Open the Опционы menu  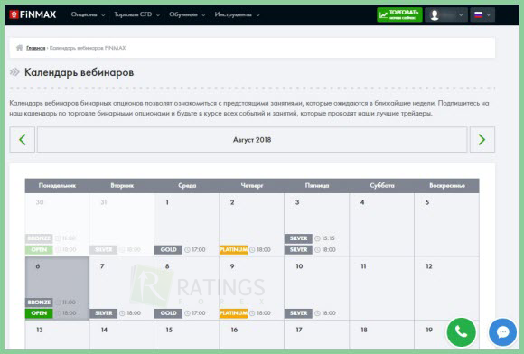88,14
